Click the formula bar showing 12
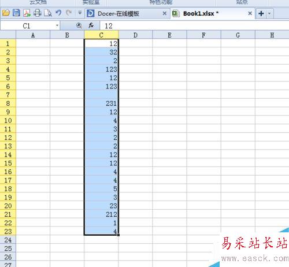This screenshot has height=267, width=289. [x=195, y=26]
